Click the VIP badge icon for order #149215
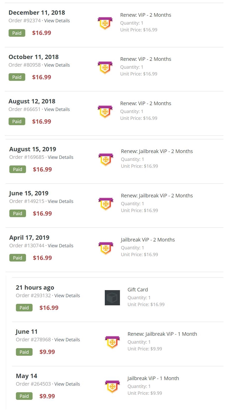Viewport: 226px width, 412px height. pyautogui.click(x=106, y=204)
